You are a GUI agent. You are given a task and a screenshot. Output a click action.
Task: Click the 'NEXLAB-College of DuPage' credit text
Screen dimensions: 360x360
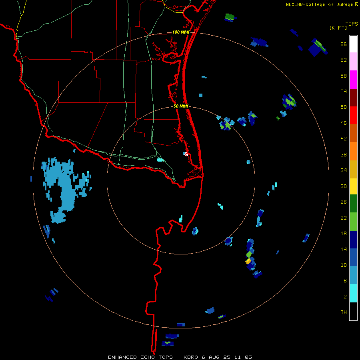(x=319, y=4)
